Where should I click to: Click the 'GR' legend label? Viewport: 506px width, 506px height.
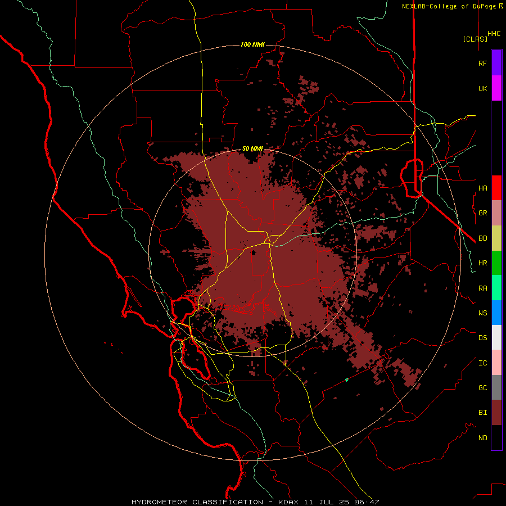point(482,213)
